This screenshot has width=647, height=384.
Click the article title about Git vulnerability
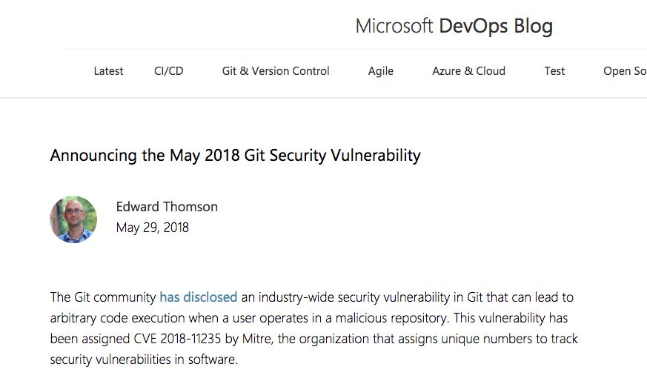[x=235, y=155]
